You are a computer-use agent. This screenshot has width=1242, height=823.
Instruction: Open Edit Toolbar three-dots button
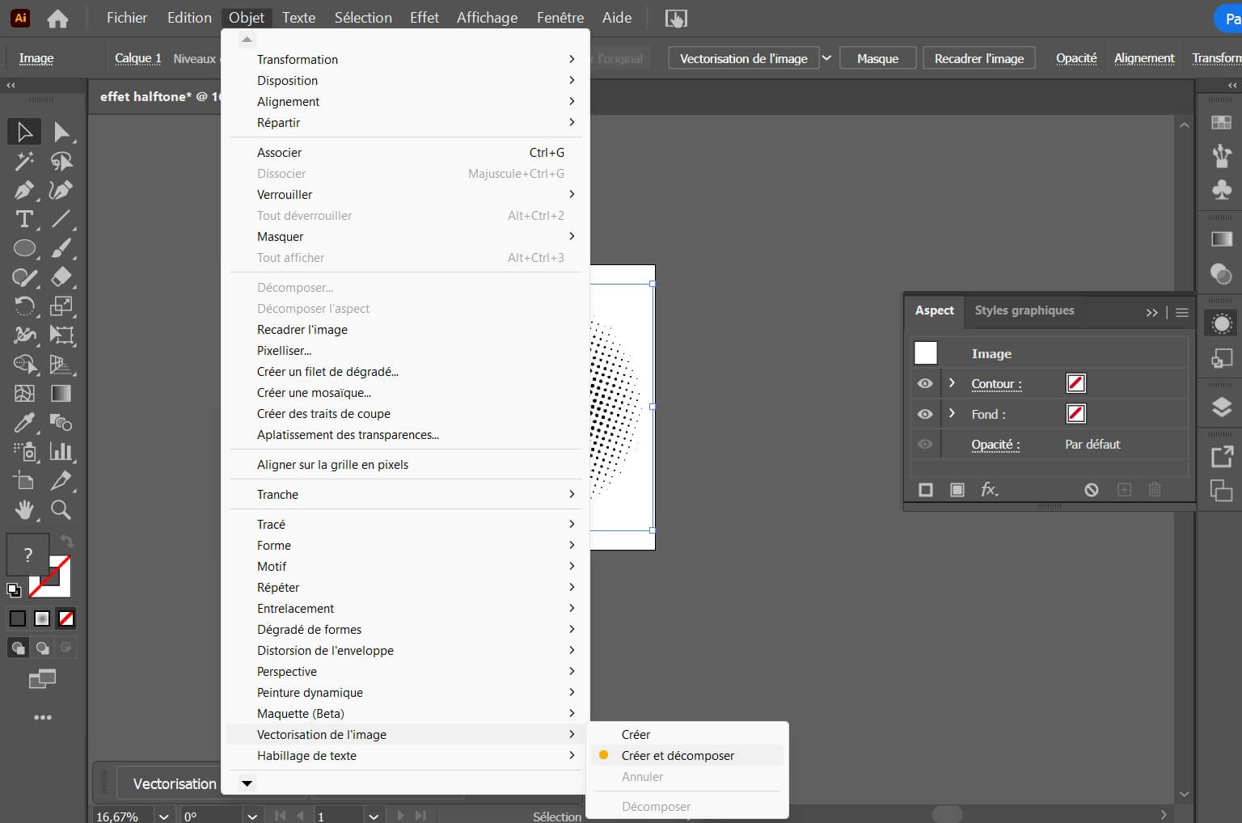click(43, 717)
